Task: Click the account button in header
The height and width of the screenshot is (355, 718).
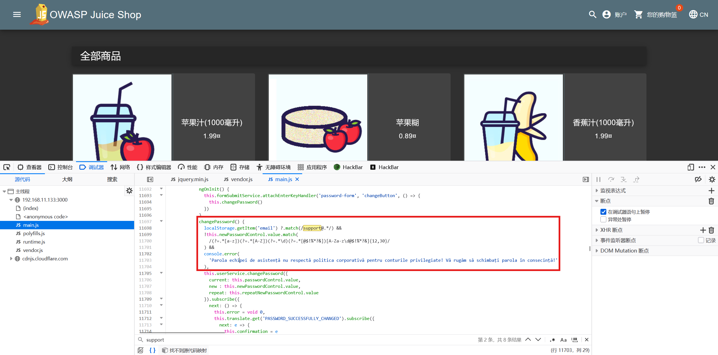Action: pyautogui.click(x=614, y=15)
